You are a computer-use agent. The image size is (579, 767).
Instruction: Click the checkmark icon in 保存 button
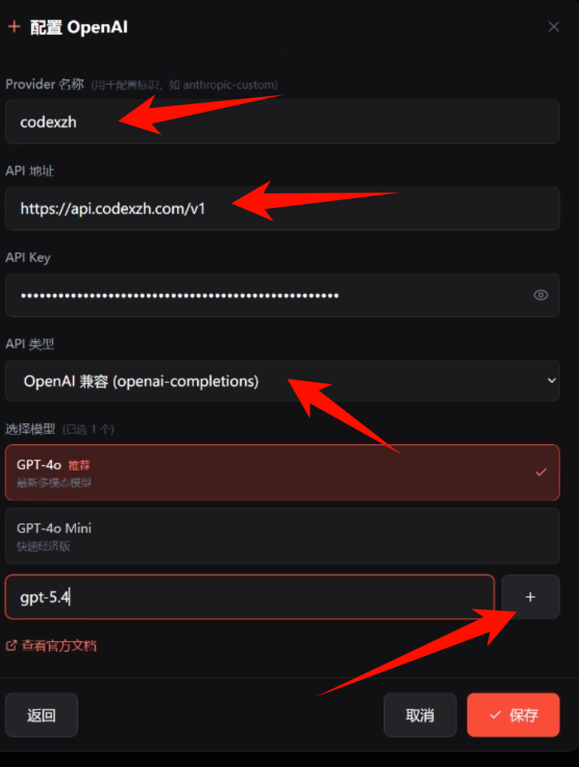(495, 715)
